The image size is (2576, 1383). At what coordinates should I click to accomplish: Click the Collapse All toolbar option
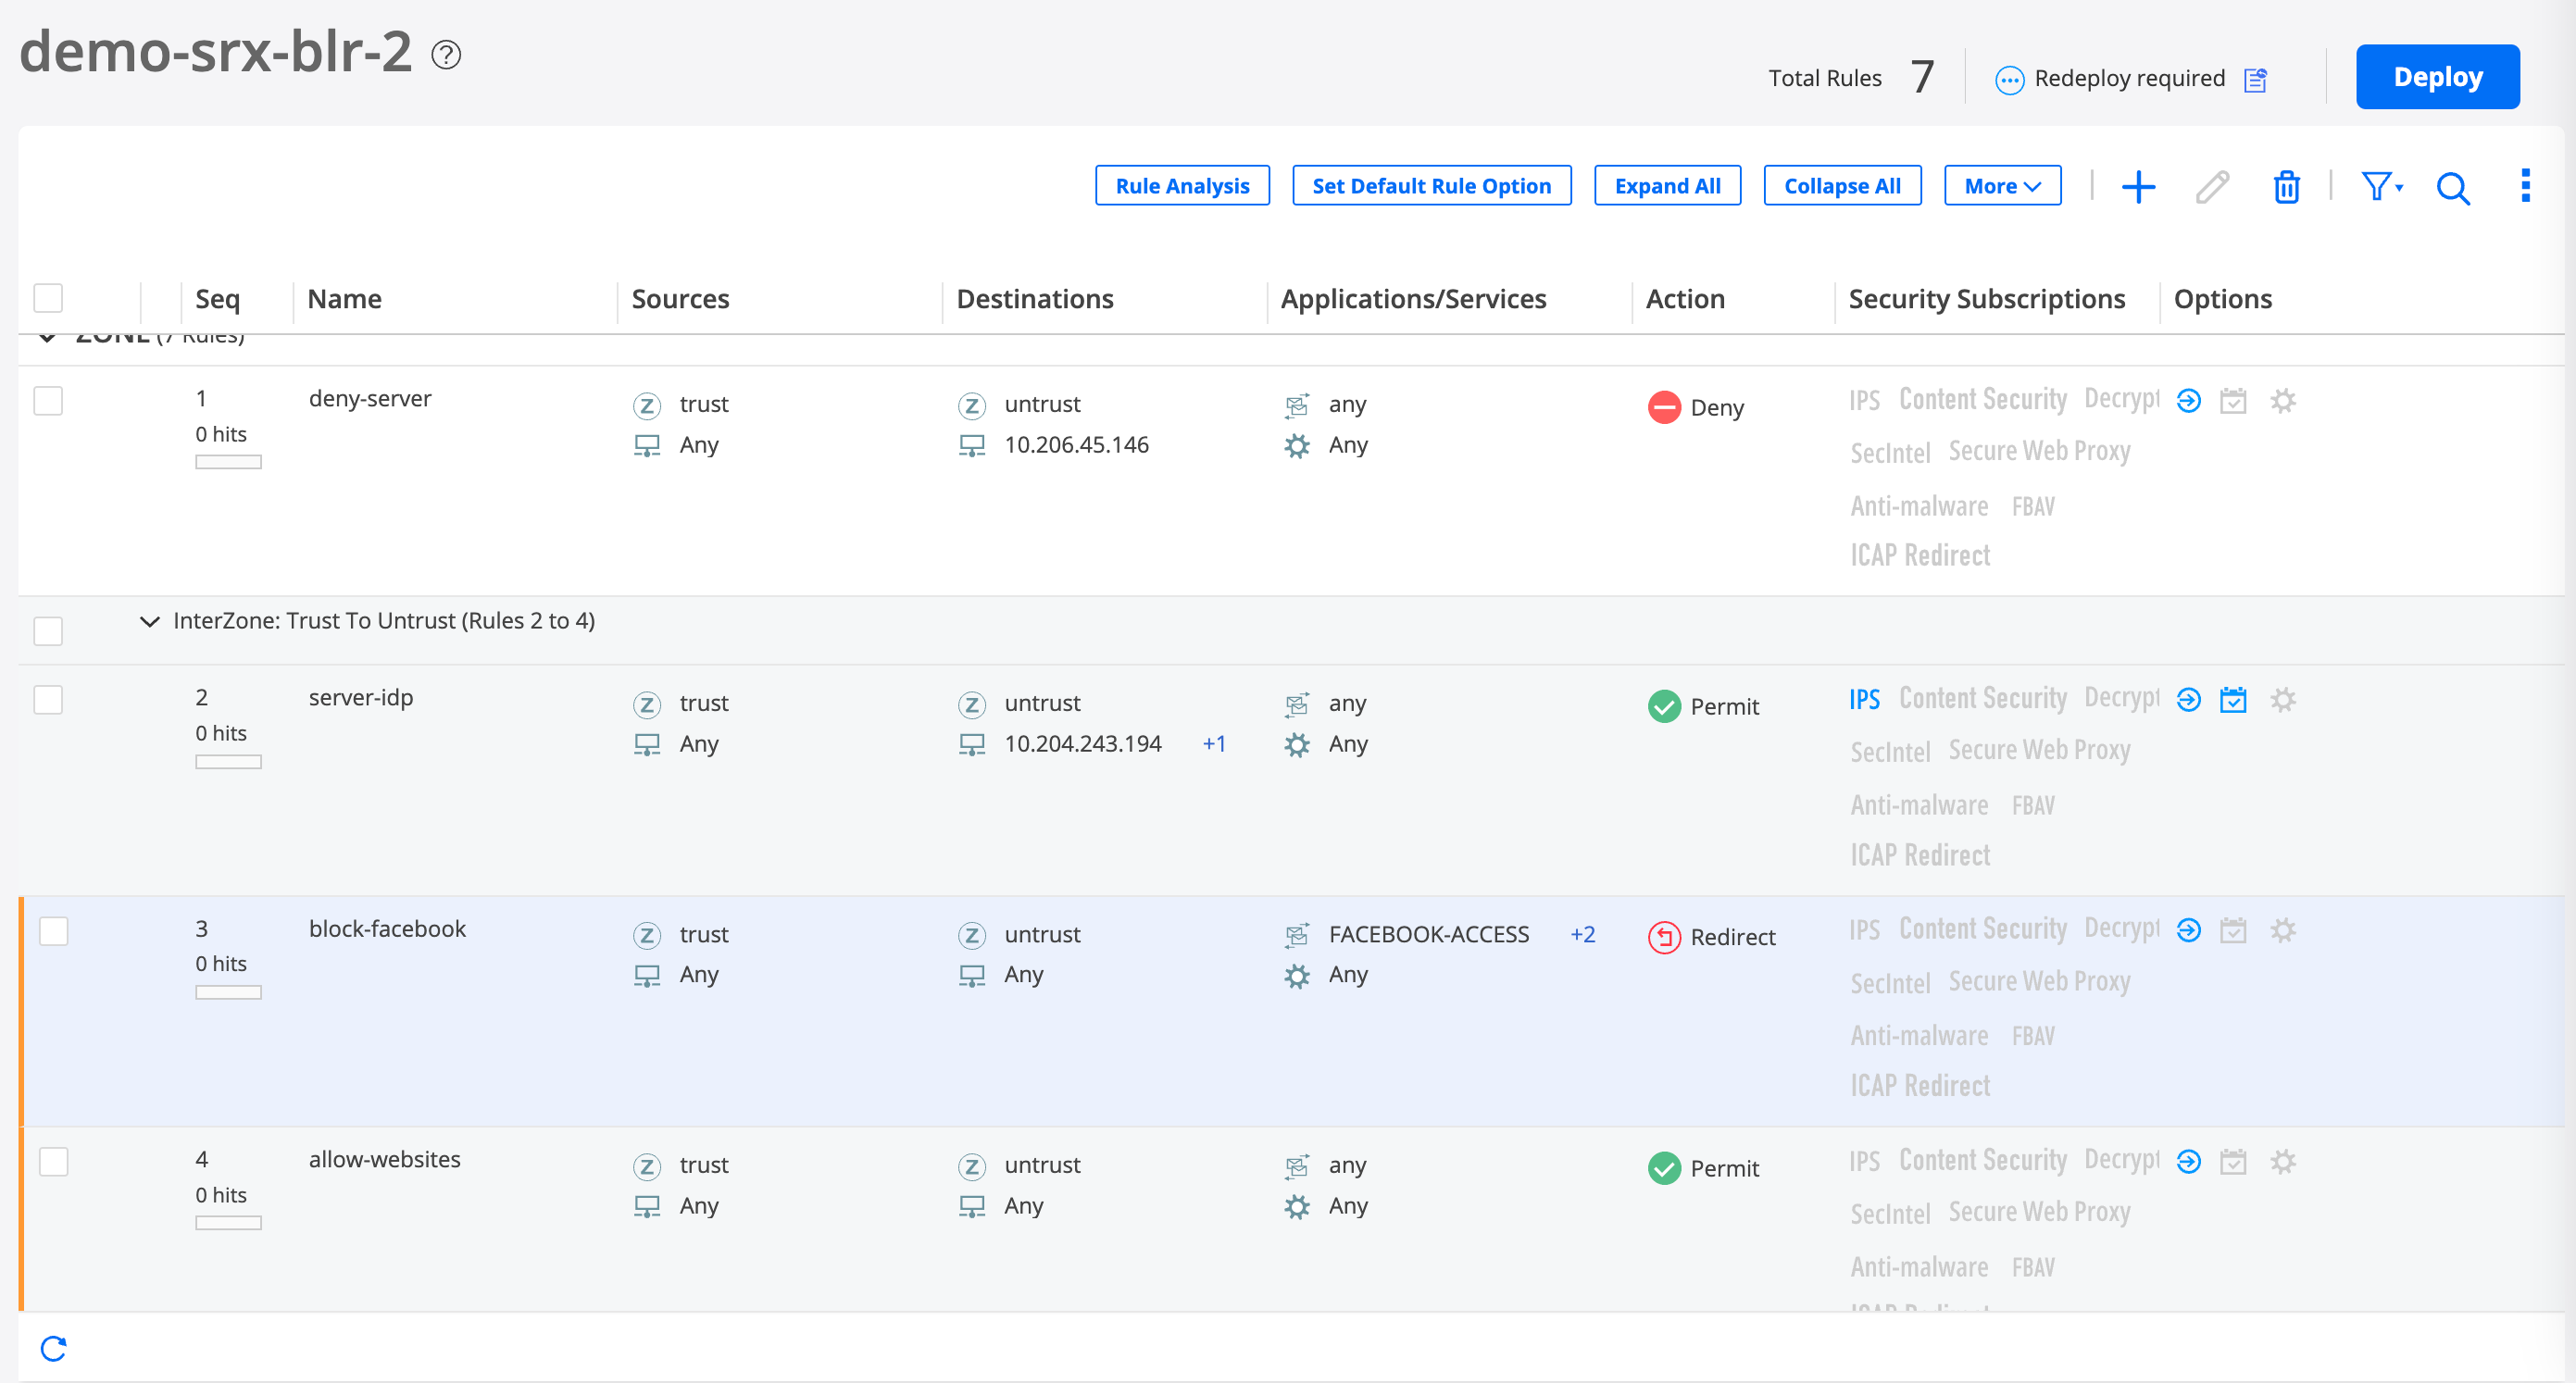(1842, 186)
